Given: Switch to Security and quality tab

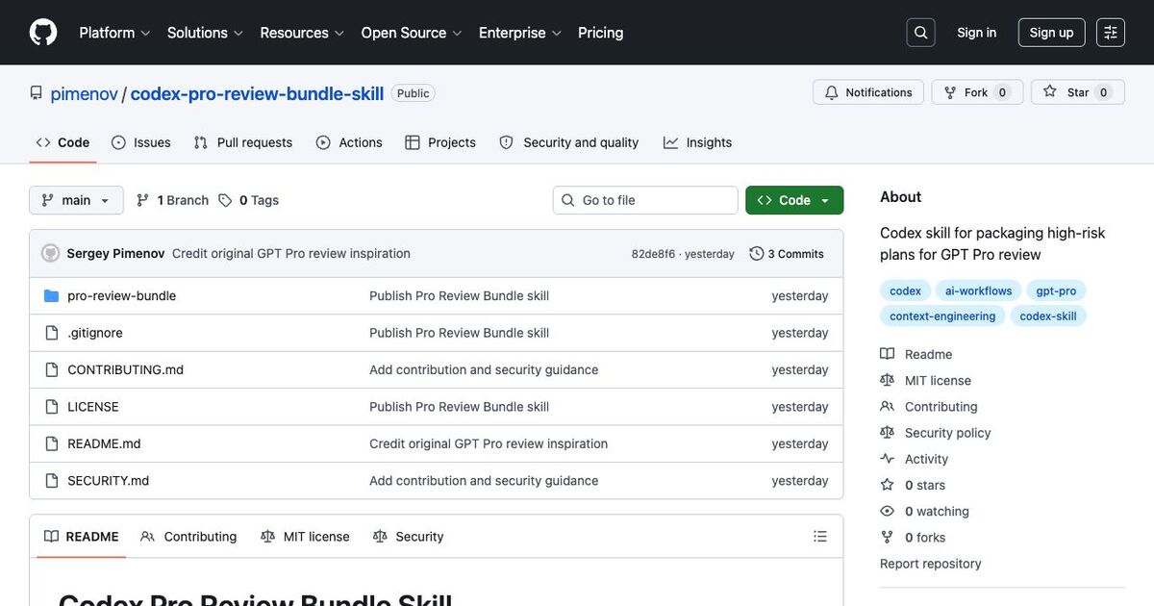Looking at the screenshot, I should [568, 142].
